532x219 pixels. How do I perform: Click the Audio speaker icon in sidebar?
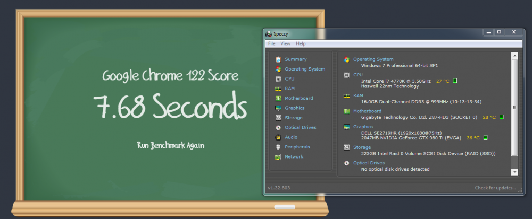(278, 137)
